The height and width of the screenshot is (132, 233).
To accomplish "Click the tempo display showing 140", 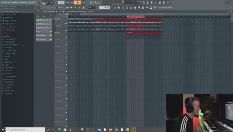I will click(x=61, y=3).
